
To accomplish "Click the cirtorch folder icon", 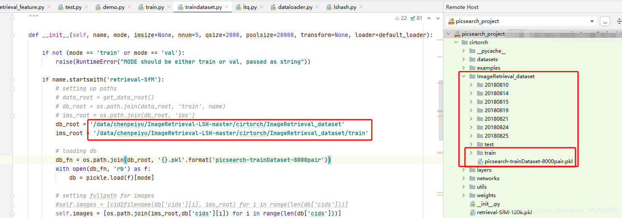I will (465, 42).
